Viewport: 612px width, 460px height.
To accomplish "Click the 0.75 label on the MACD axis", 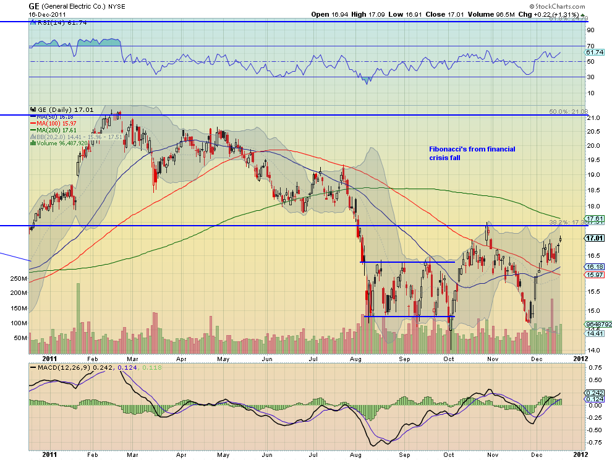I will click(595, 368).
